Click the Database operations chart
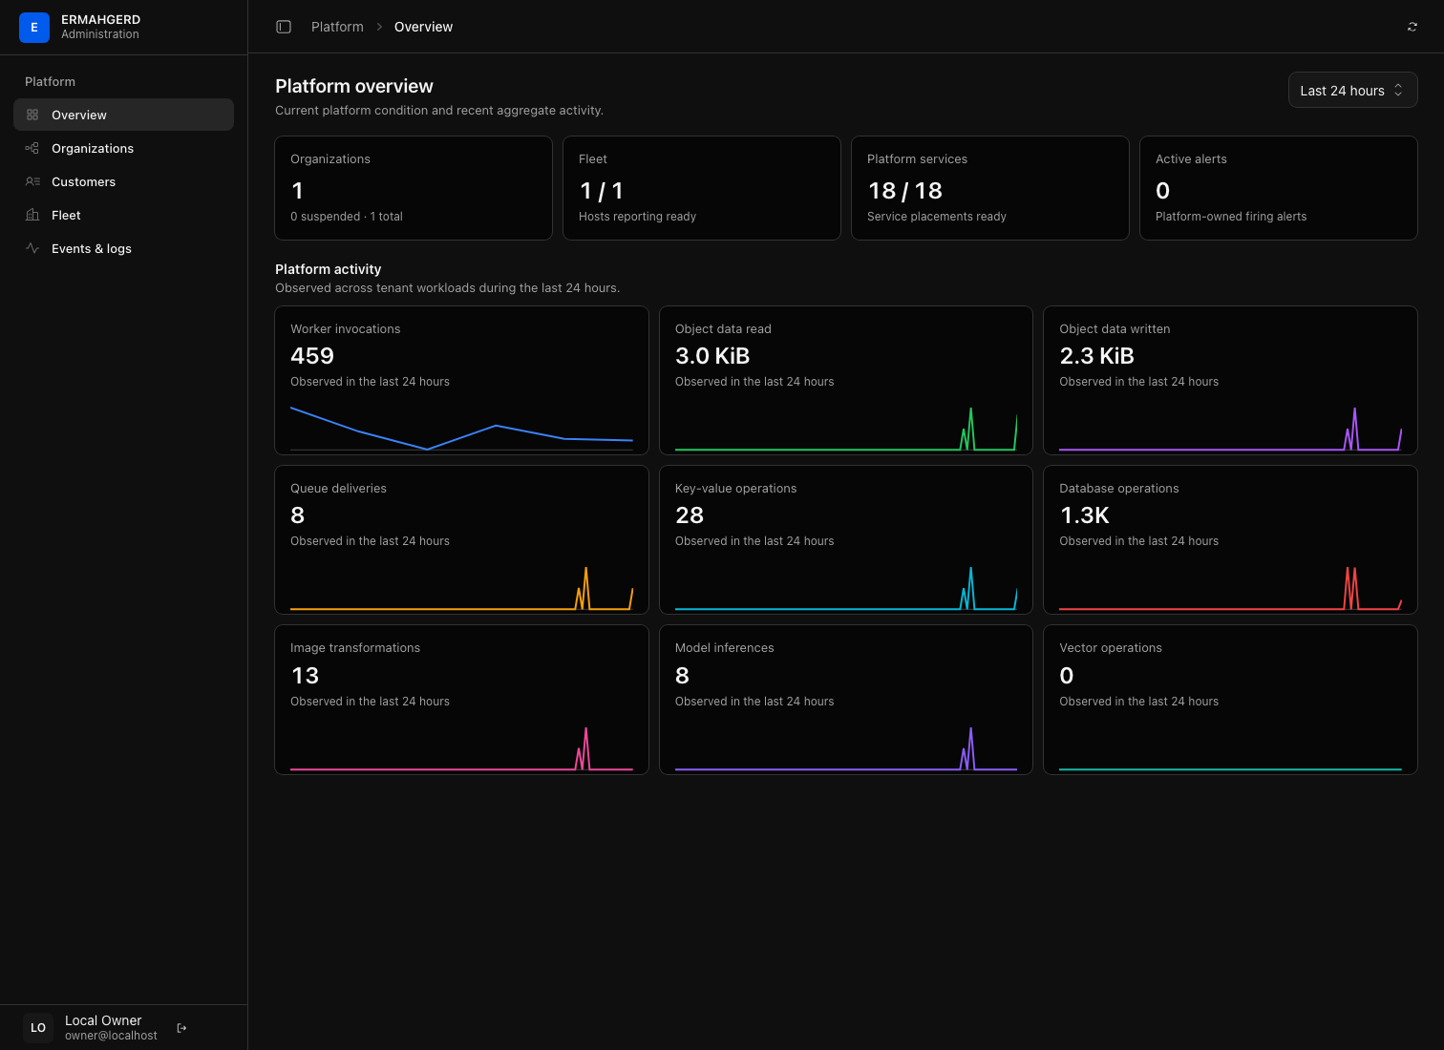Viewport: 1444px width, 1050px height. [x=1230, y=588]
